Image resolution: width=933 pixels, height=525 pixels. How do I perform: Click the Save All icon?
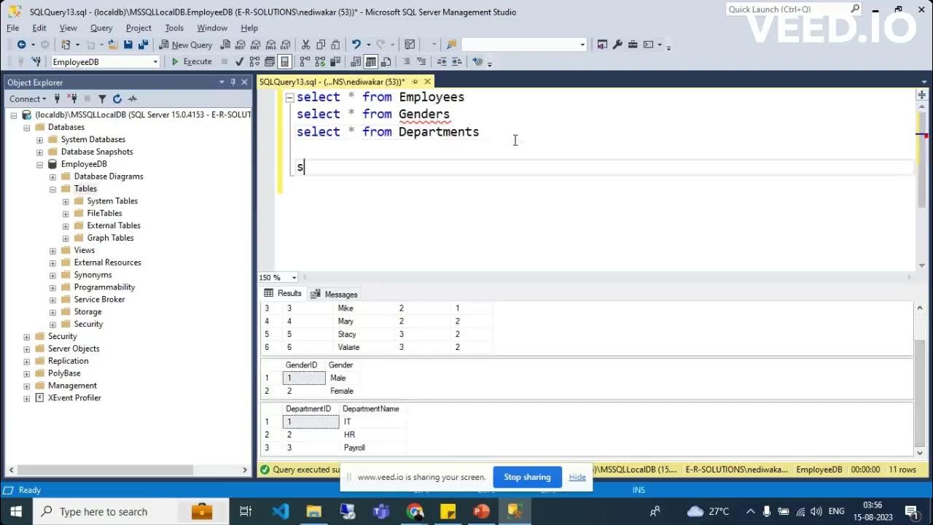tap(143, 44)
